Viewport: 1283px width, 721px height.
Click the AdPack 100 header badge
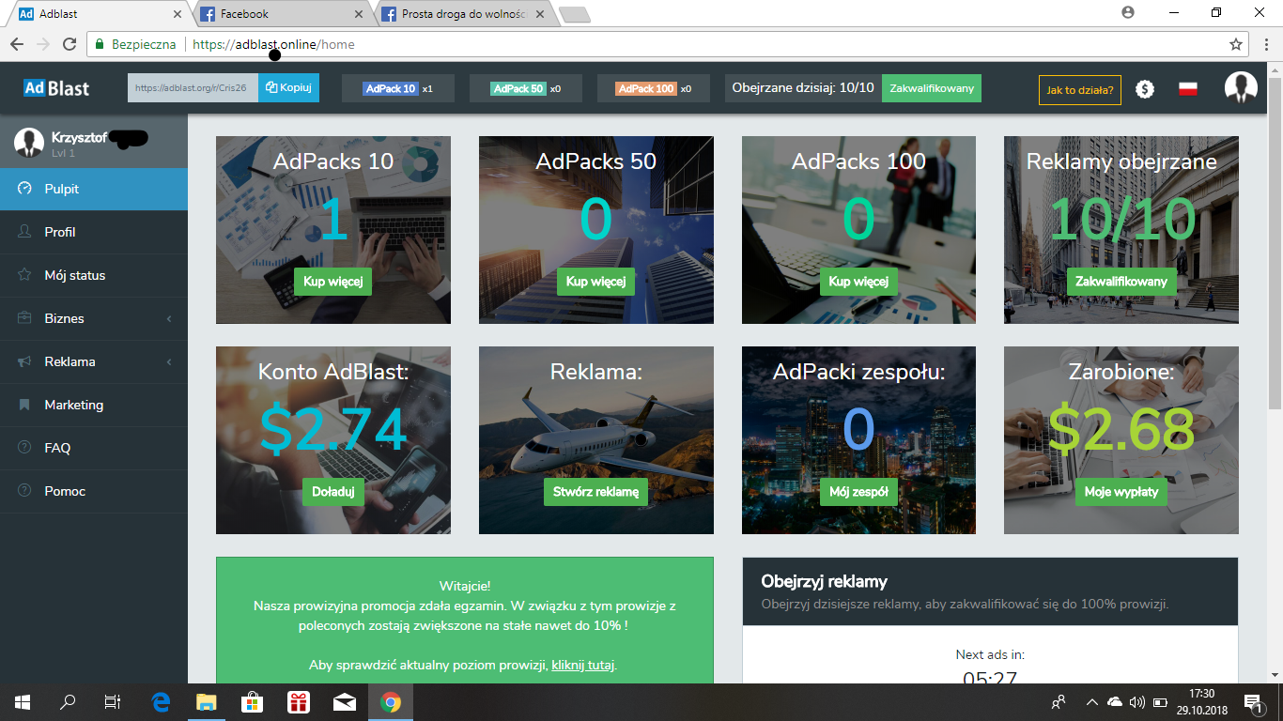[646, 88]
